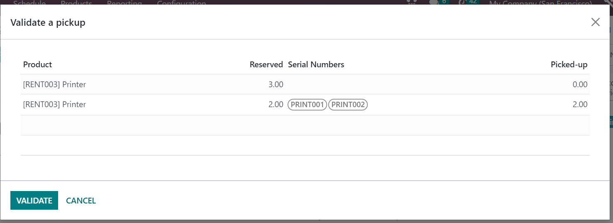Viewport: 613px width, 223px height.
Task: Select the PRINT002 serial number tag
Action: 348,105
